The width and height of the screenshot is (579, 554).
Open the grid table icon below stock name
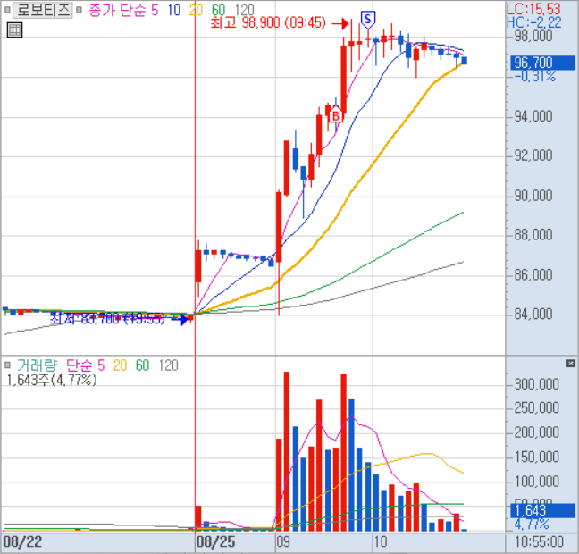click(x=14, y=29)
